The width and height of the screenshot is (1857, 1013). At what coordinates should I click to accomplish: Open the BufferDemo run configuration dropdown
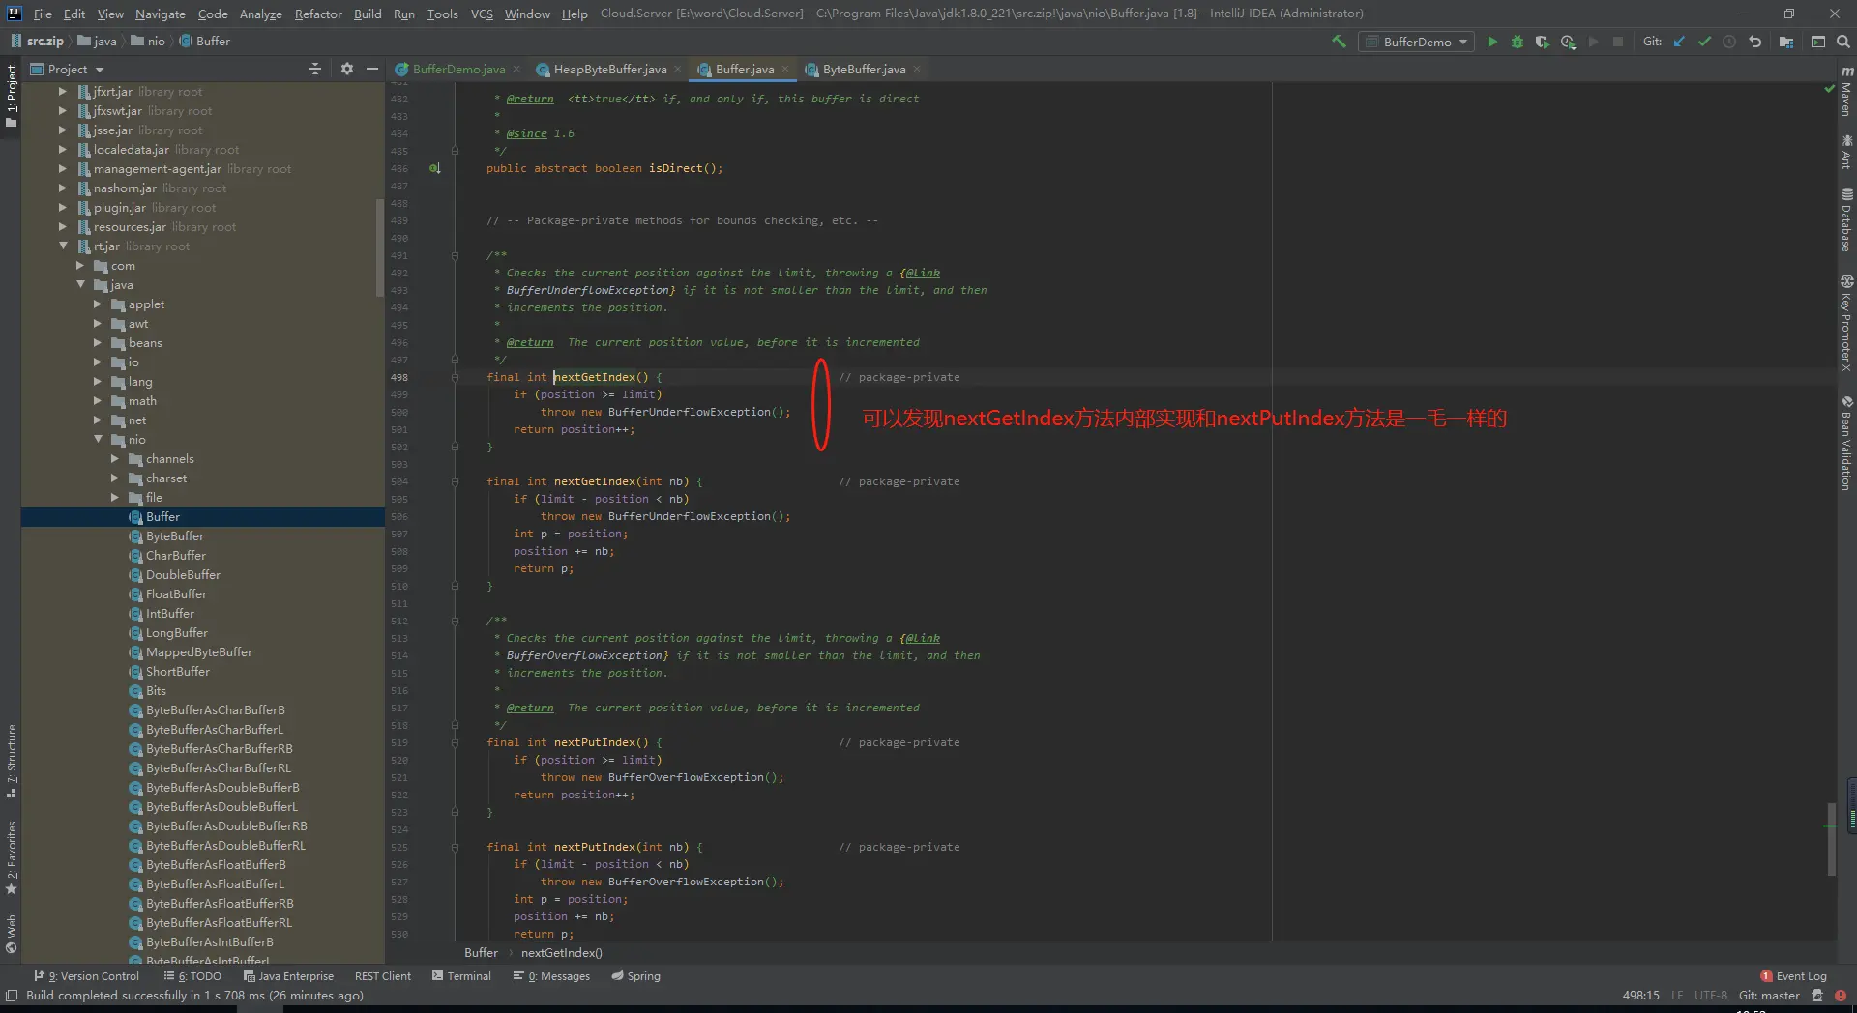1416,42
